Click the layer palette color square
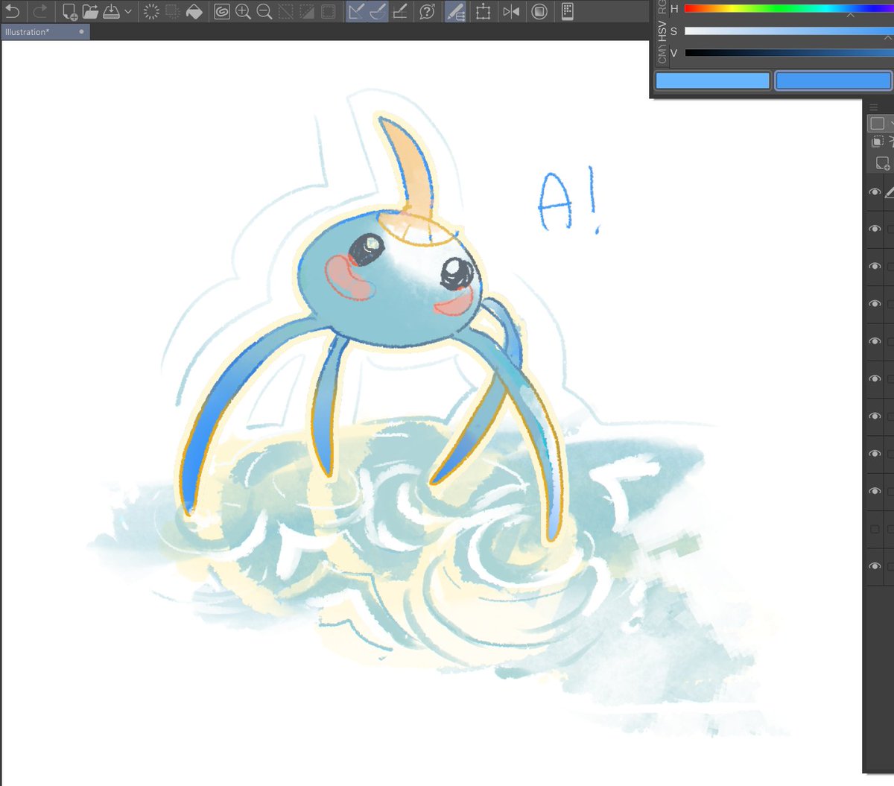 click(877, 124)
